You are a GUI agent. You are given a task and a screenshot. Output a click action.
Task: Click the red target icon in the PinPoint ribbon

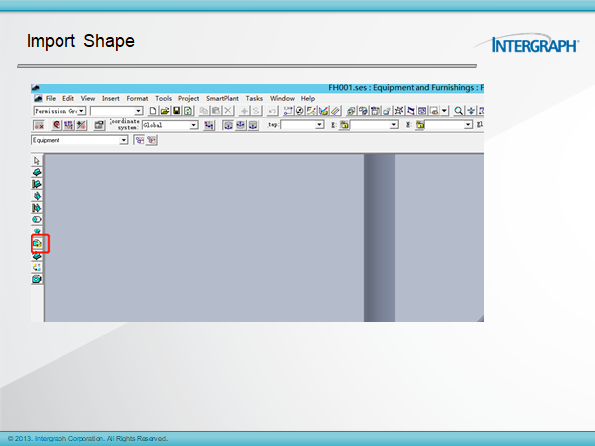(57, 125)
